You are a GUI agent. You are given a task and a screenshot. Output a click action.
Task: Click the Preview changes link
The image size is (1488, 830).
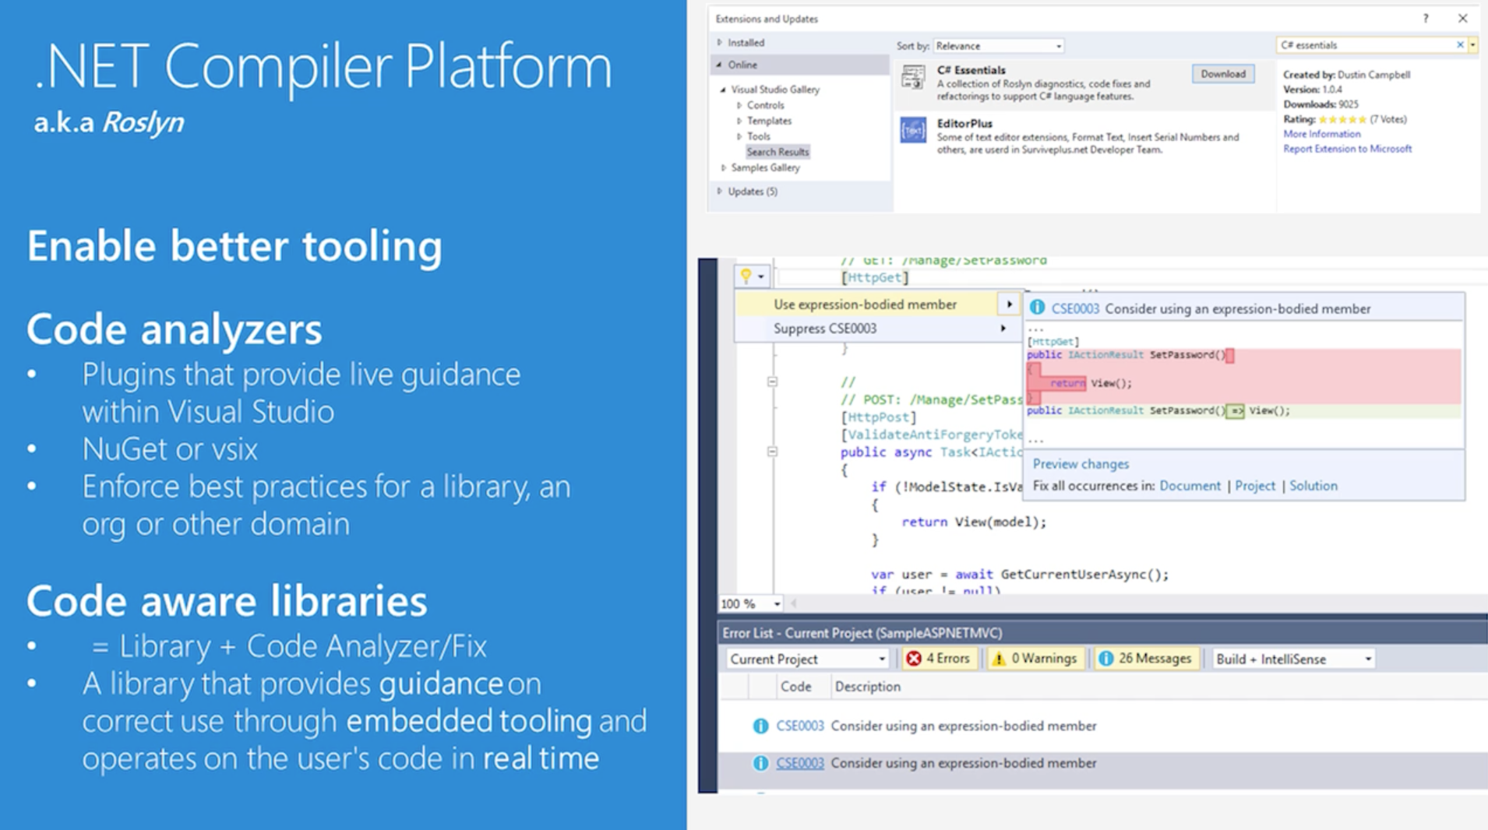click(x=1081, y=464)
